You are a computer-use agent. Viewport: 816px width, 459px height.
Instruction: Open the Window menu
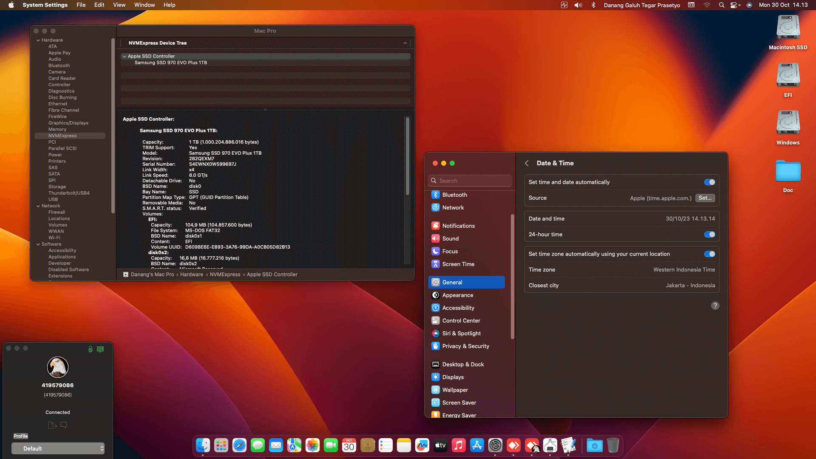(144, 5)
